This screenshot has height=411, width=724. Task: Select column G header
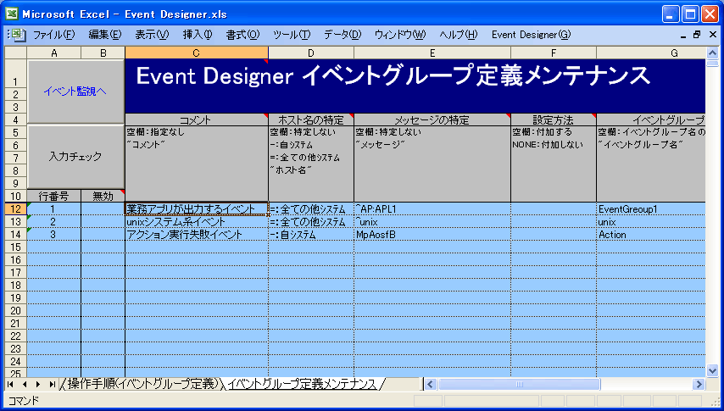click(651, 53)
